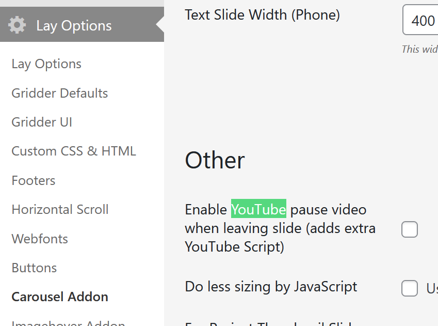438x326 pixels.
Task: Click the Do less sizing by JavaScript label
Action: (271, 287)
